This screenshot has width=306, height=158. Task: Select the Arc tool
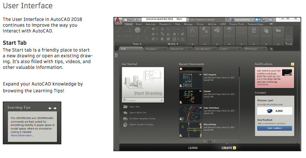coord(147,32)
